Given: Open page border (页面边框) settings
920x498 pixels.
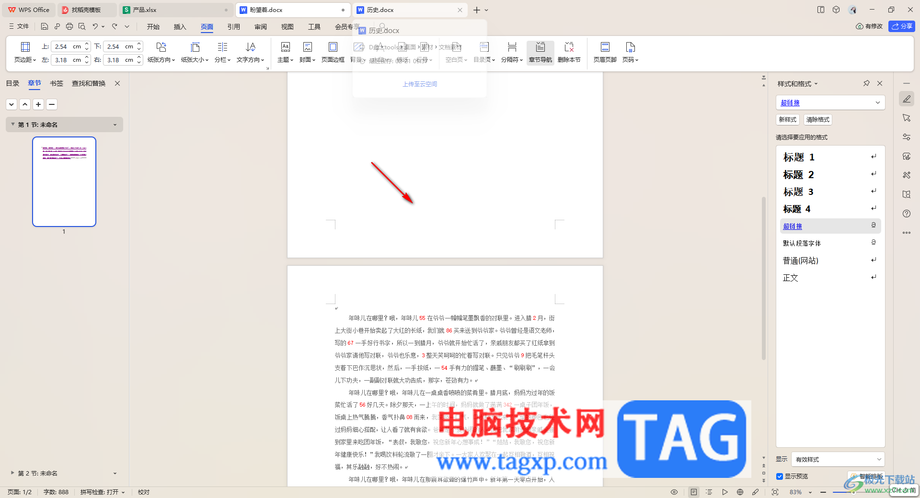Looking at the screenshot, I should [333, 52].
